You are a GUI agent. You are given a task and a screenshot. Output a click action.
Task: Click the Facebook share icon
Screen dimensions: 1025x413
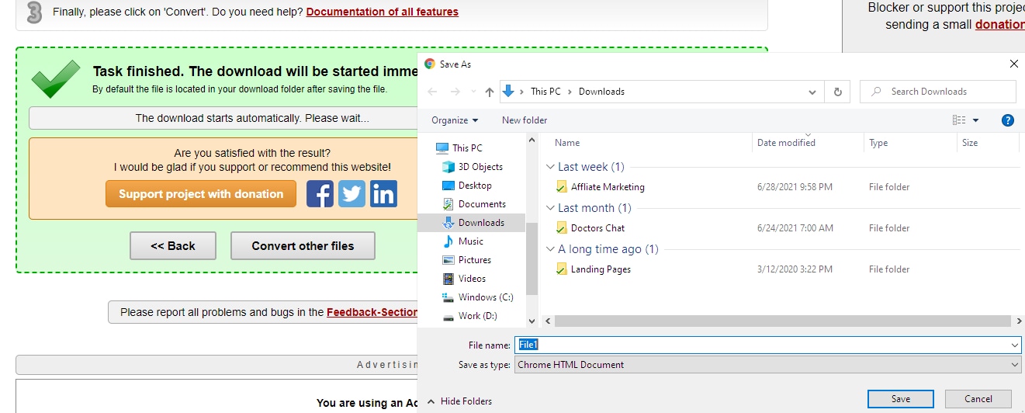320,193
